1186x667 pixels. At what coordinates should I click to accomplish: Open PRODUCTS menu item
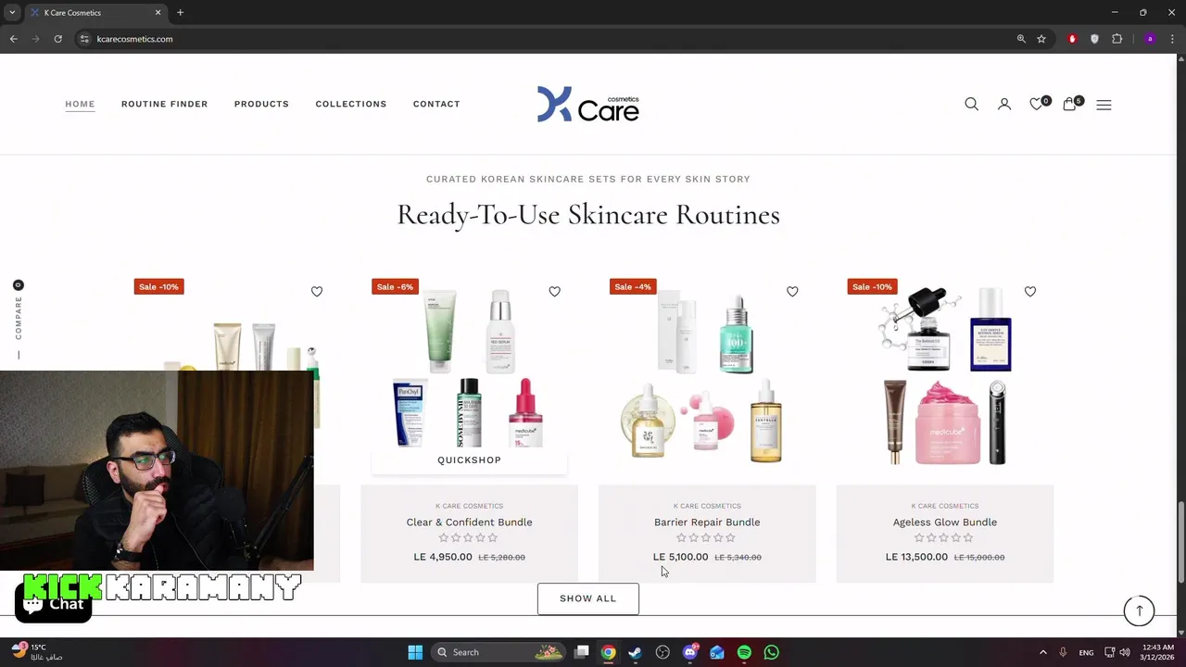point(261,104)
